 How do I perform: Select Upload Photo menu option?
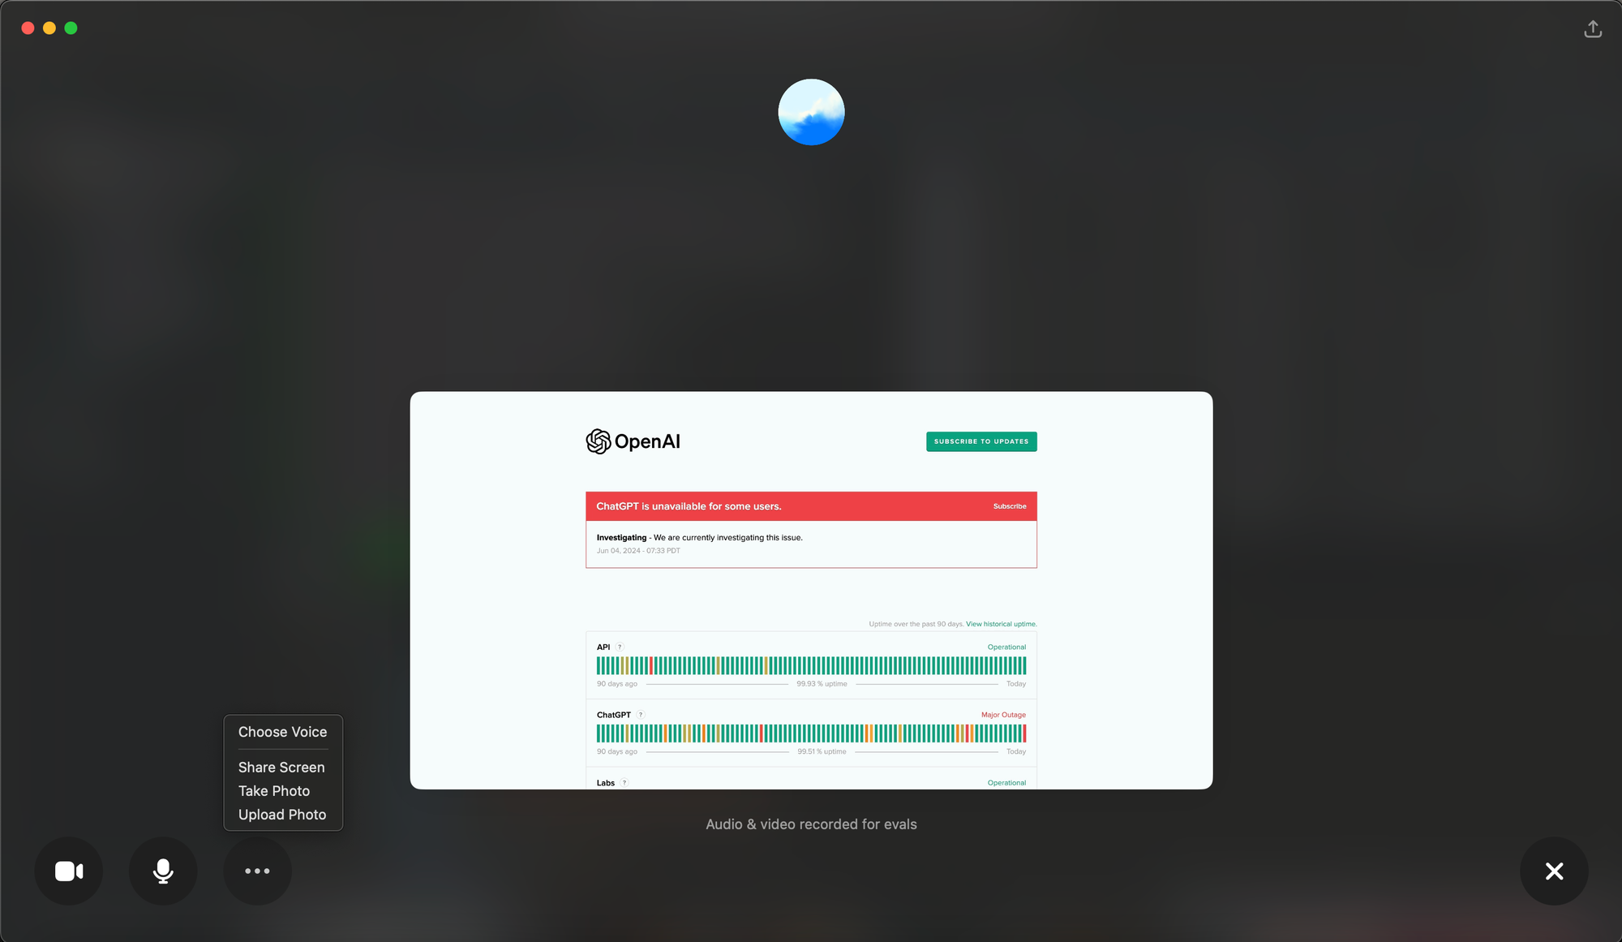281,813
